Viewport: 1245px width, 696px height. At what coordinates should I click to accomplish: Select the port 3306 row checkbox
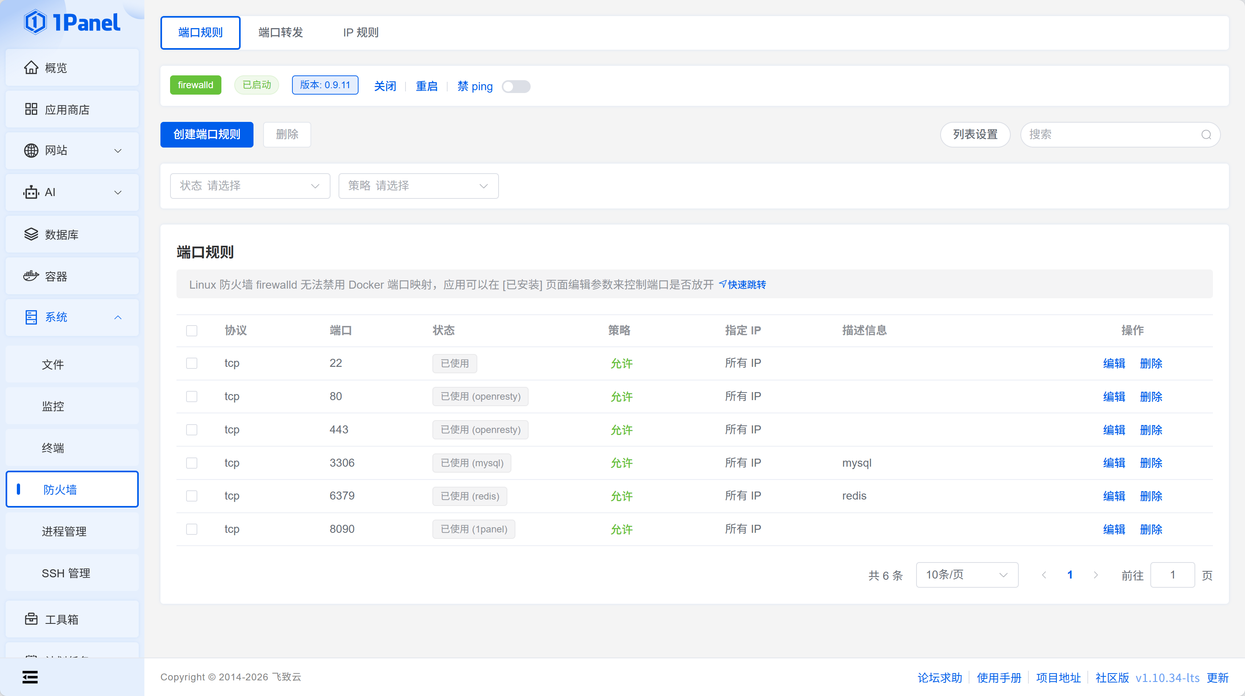pos(191,463)
